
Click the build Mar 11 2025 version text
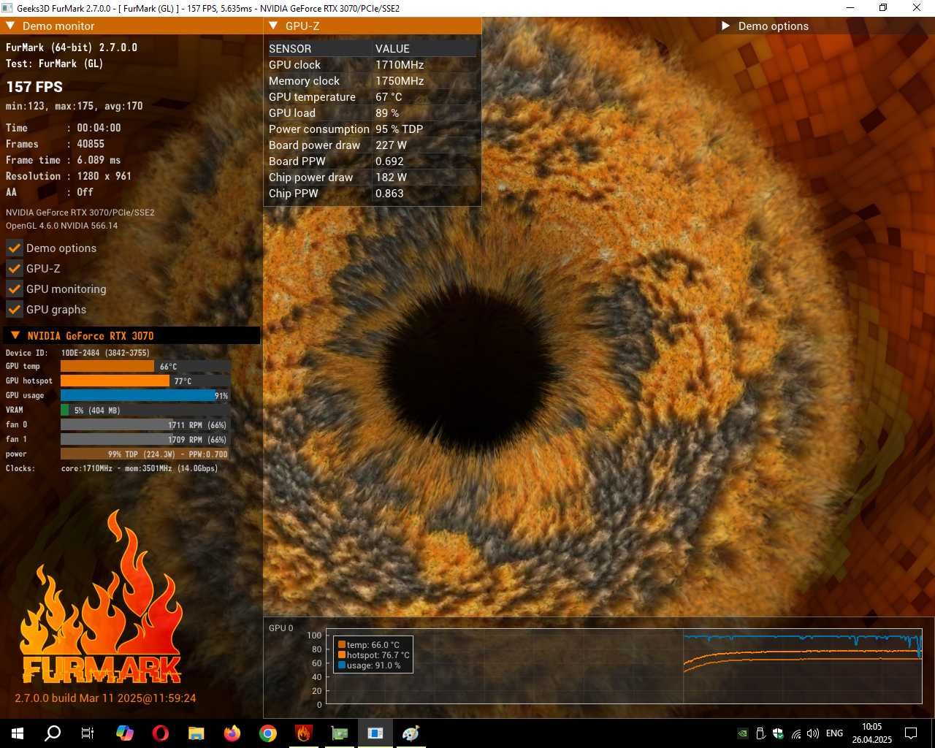(x=105, y=698)
